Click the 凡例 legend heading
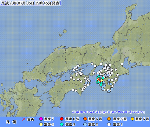 coord(11,122)
